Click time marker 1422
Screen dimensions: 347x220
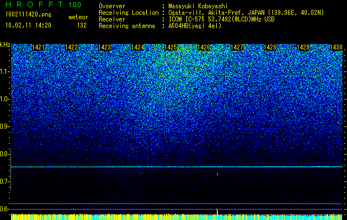click(x=72, y=47)
